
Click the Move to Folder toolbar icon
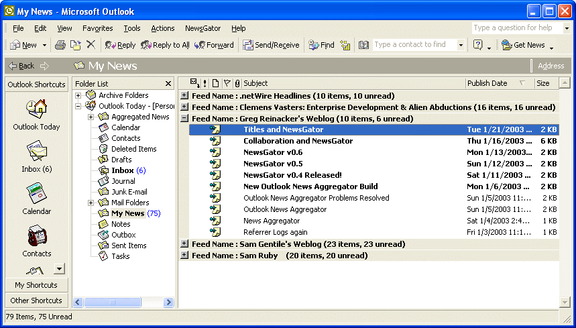click(76, 45)
